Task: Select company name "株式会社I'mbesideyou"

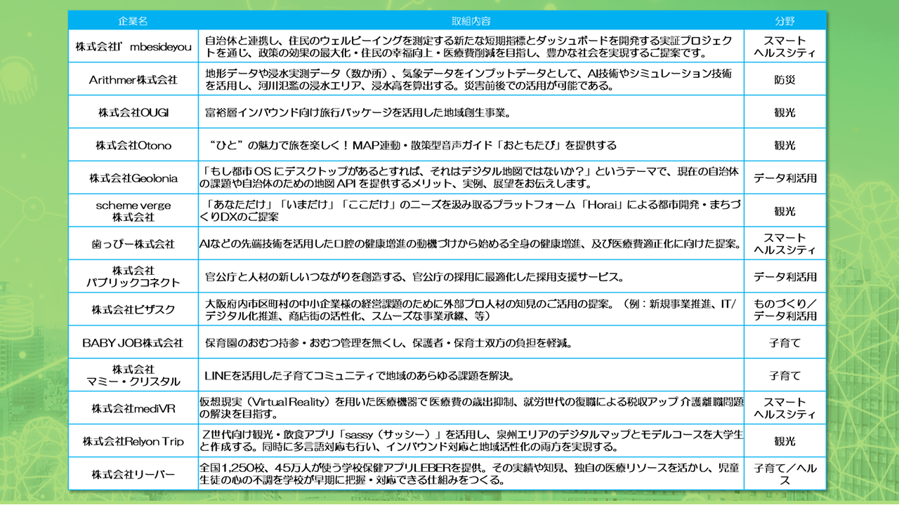Action: (x=133, y=47)
